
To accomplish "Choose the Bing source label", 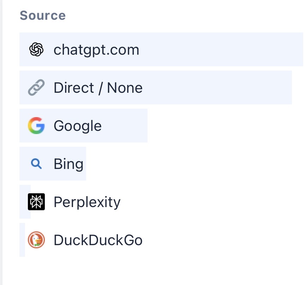I will point(68,164).
